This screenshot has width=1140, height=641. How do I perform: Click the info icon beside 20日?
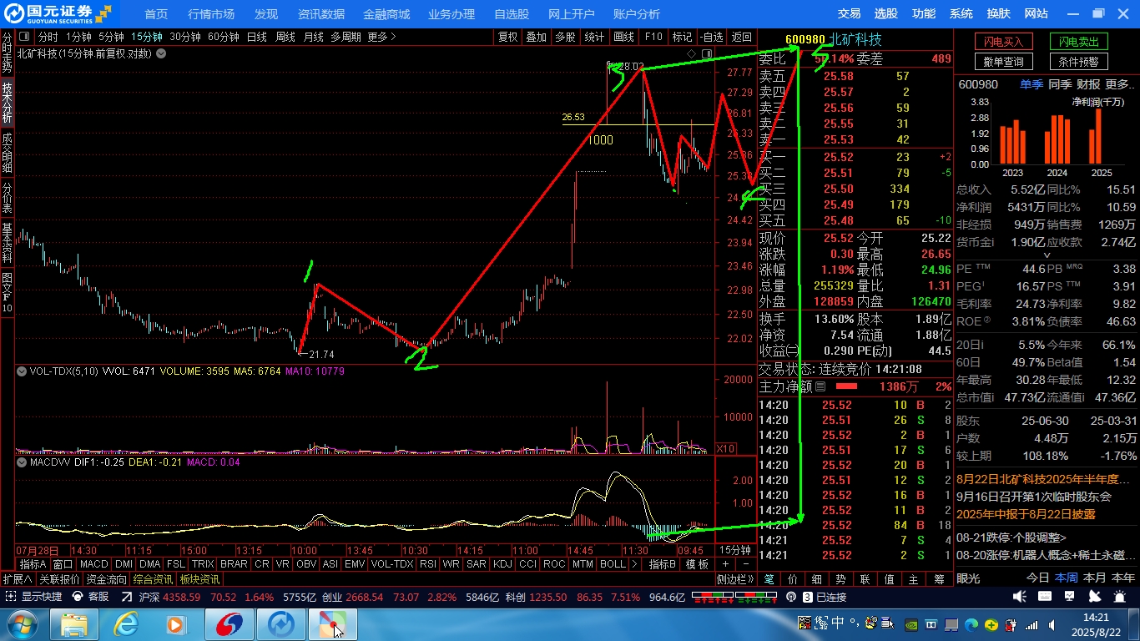pyautogui.click(x=981, y=345)
